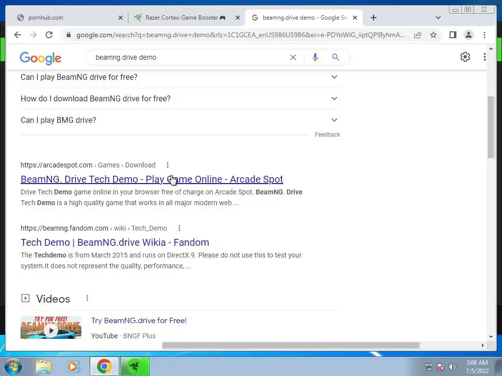Go back to the previous page
The height and width of the screenshot is (376, 502).
[18, 35]
